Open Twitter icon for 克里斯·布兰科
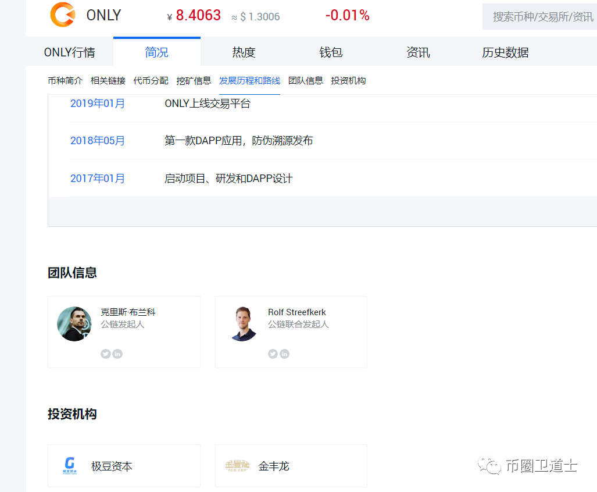The height and width of the screenshot is (492, 597). point(105,354)
